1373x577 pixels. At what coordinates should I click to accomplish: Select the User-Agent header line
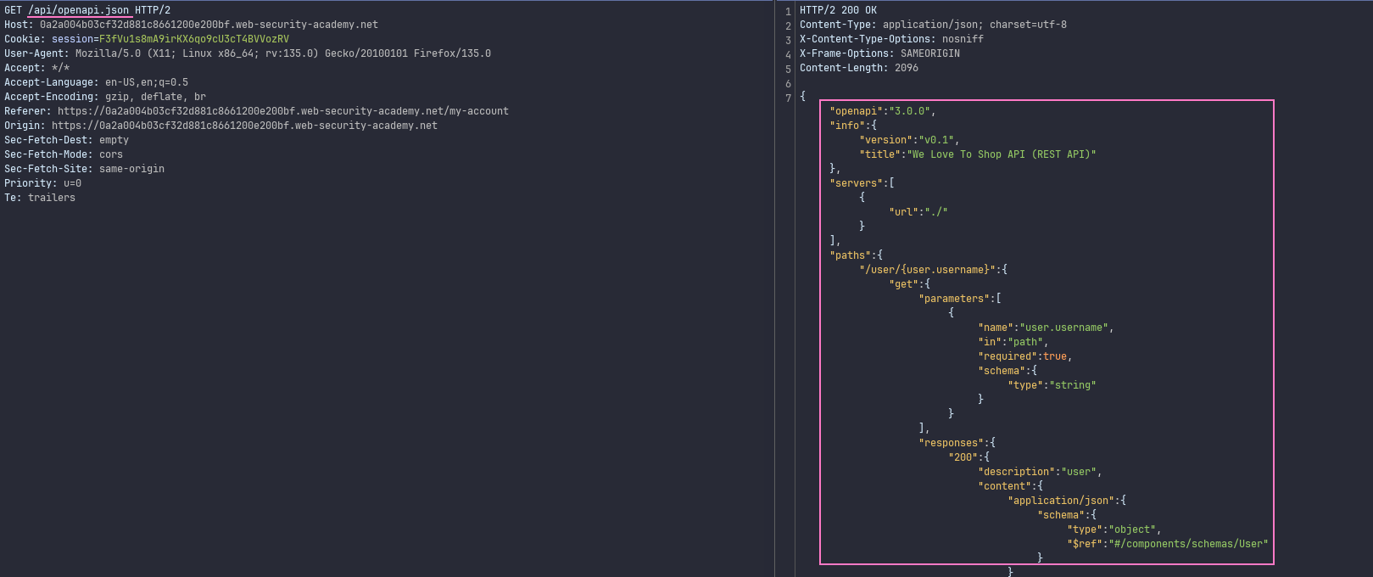coord(248,53)
